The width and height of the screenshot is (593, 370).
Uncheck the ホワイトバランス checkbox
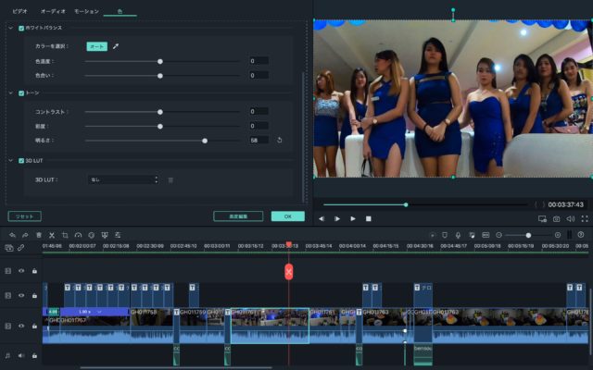pyautogui.click(x=22, y=29)
